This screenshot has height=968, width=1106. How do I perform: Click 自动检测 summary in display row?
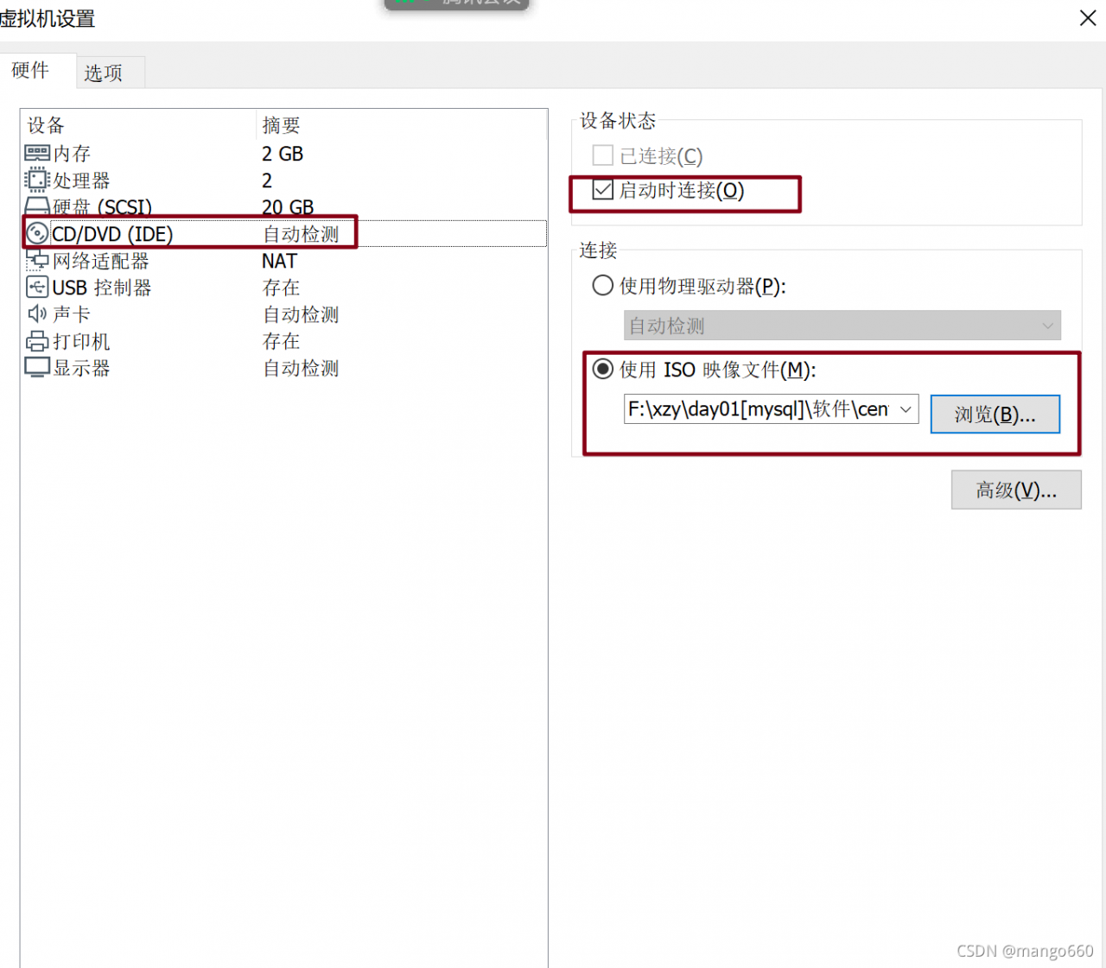301,368
